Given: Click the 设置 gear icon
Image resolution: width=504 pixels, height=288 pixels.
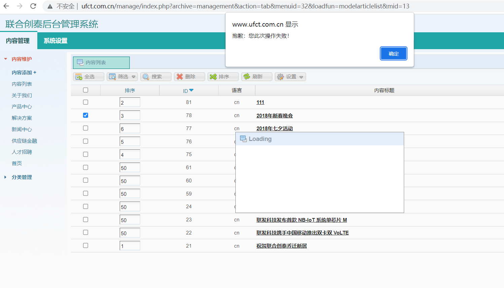Looking at the screenshot, I should click(x=280, y=76).
